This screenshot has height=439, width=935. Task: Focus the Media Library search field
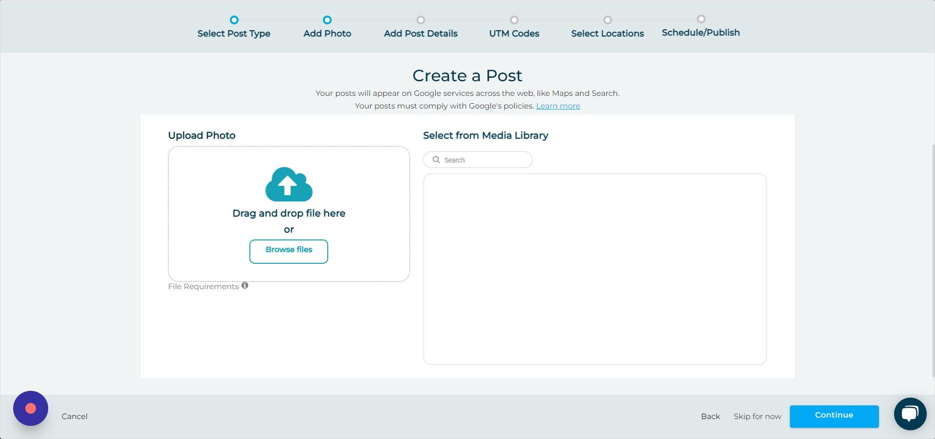pos(478,160)
